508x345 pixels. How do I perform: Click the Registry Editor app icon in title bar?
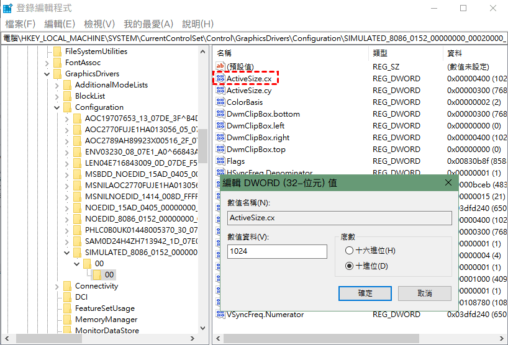7,8
